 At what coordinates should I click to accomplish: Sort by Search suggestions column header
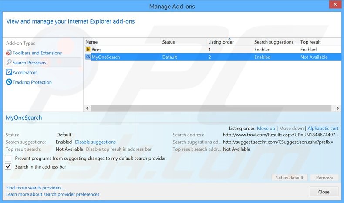(x=274, y=42)
